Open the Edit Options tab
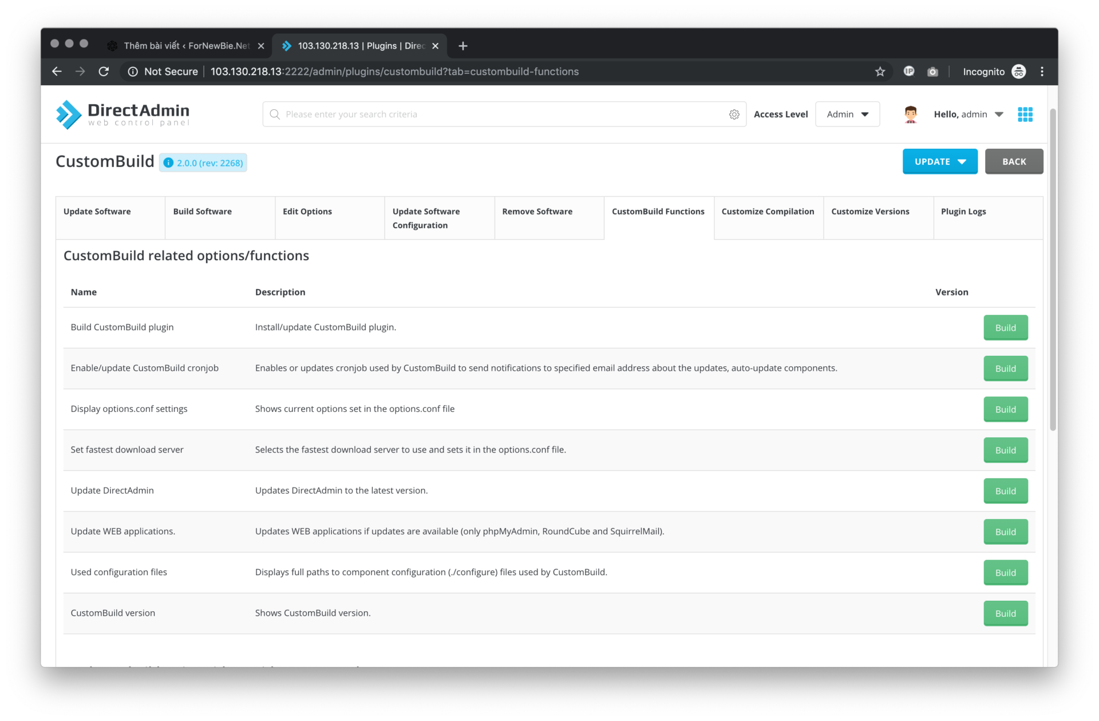Image resolution: width=1099 pixels, height=721 pixels. click(330, 218)
